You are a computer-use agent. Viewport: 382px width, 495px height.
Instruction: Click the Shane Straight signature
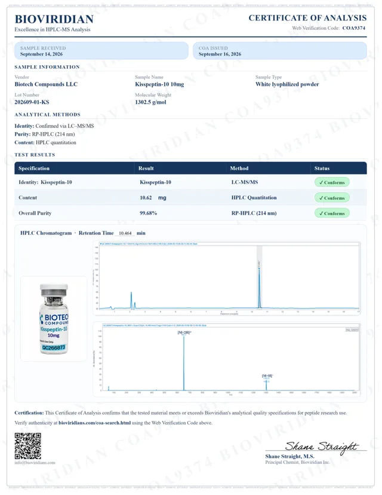(x=321, y=447)
